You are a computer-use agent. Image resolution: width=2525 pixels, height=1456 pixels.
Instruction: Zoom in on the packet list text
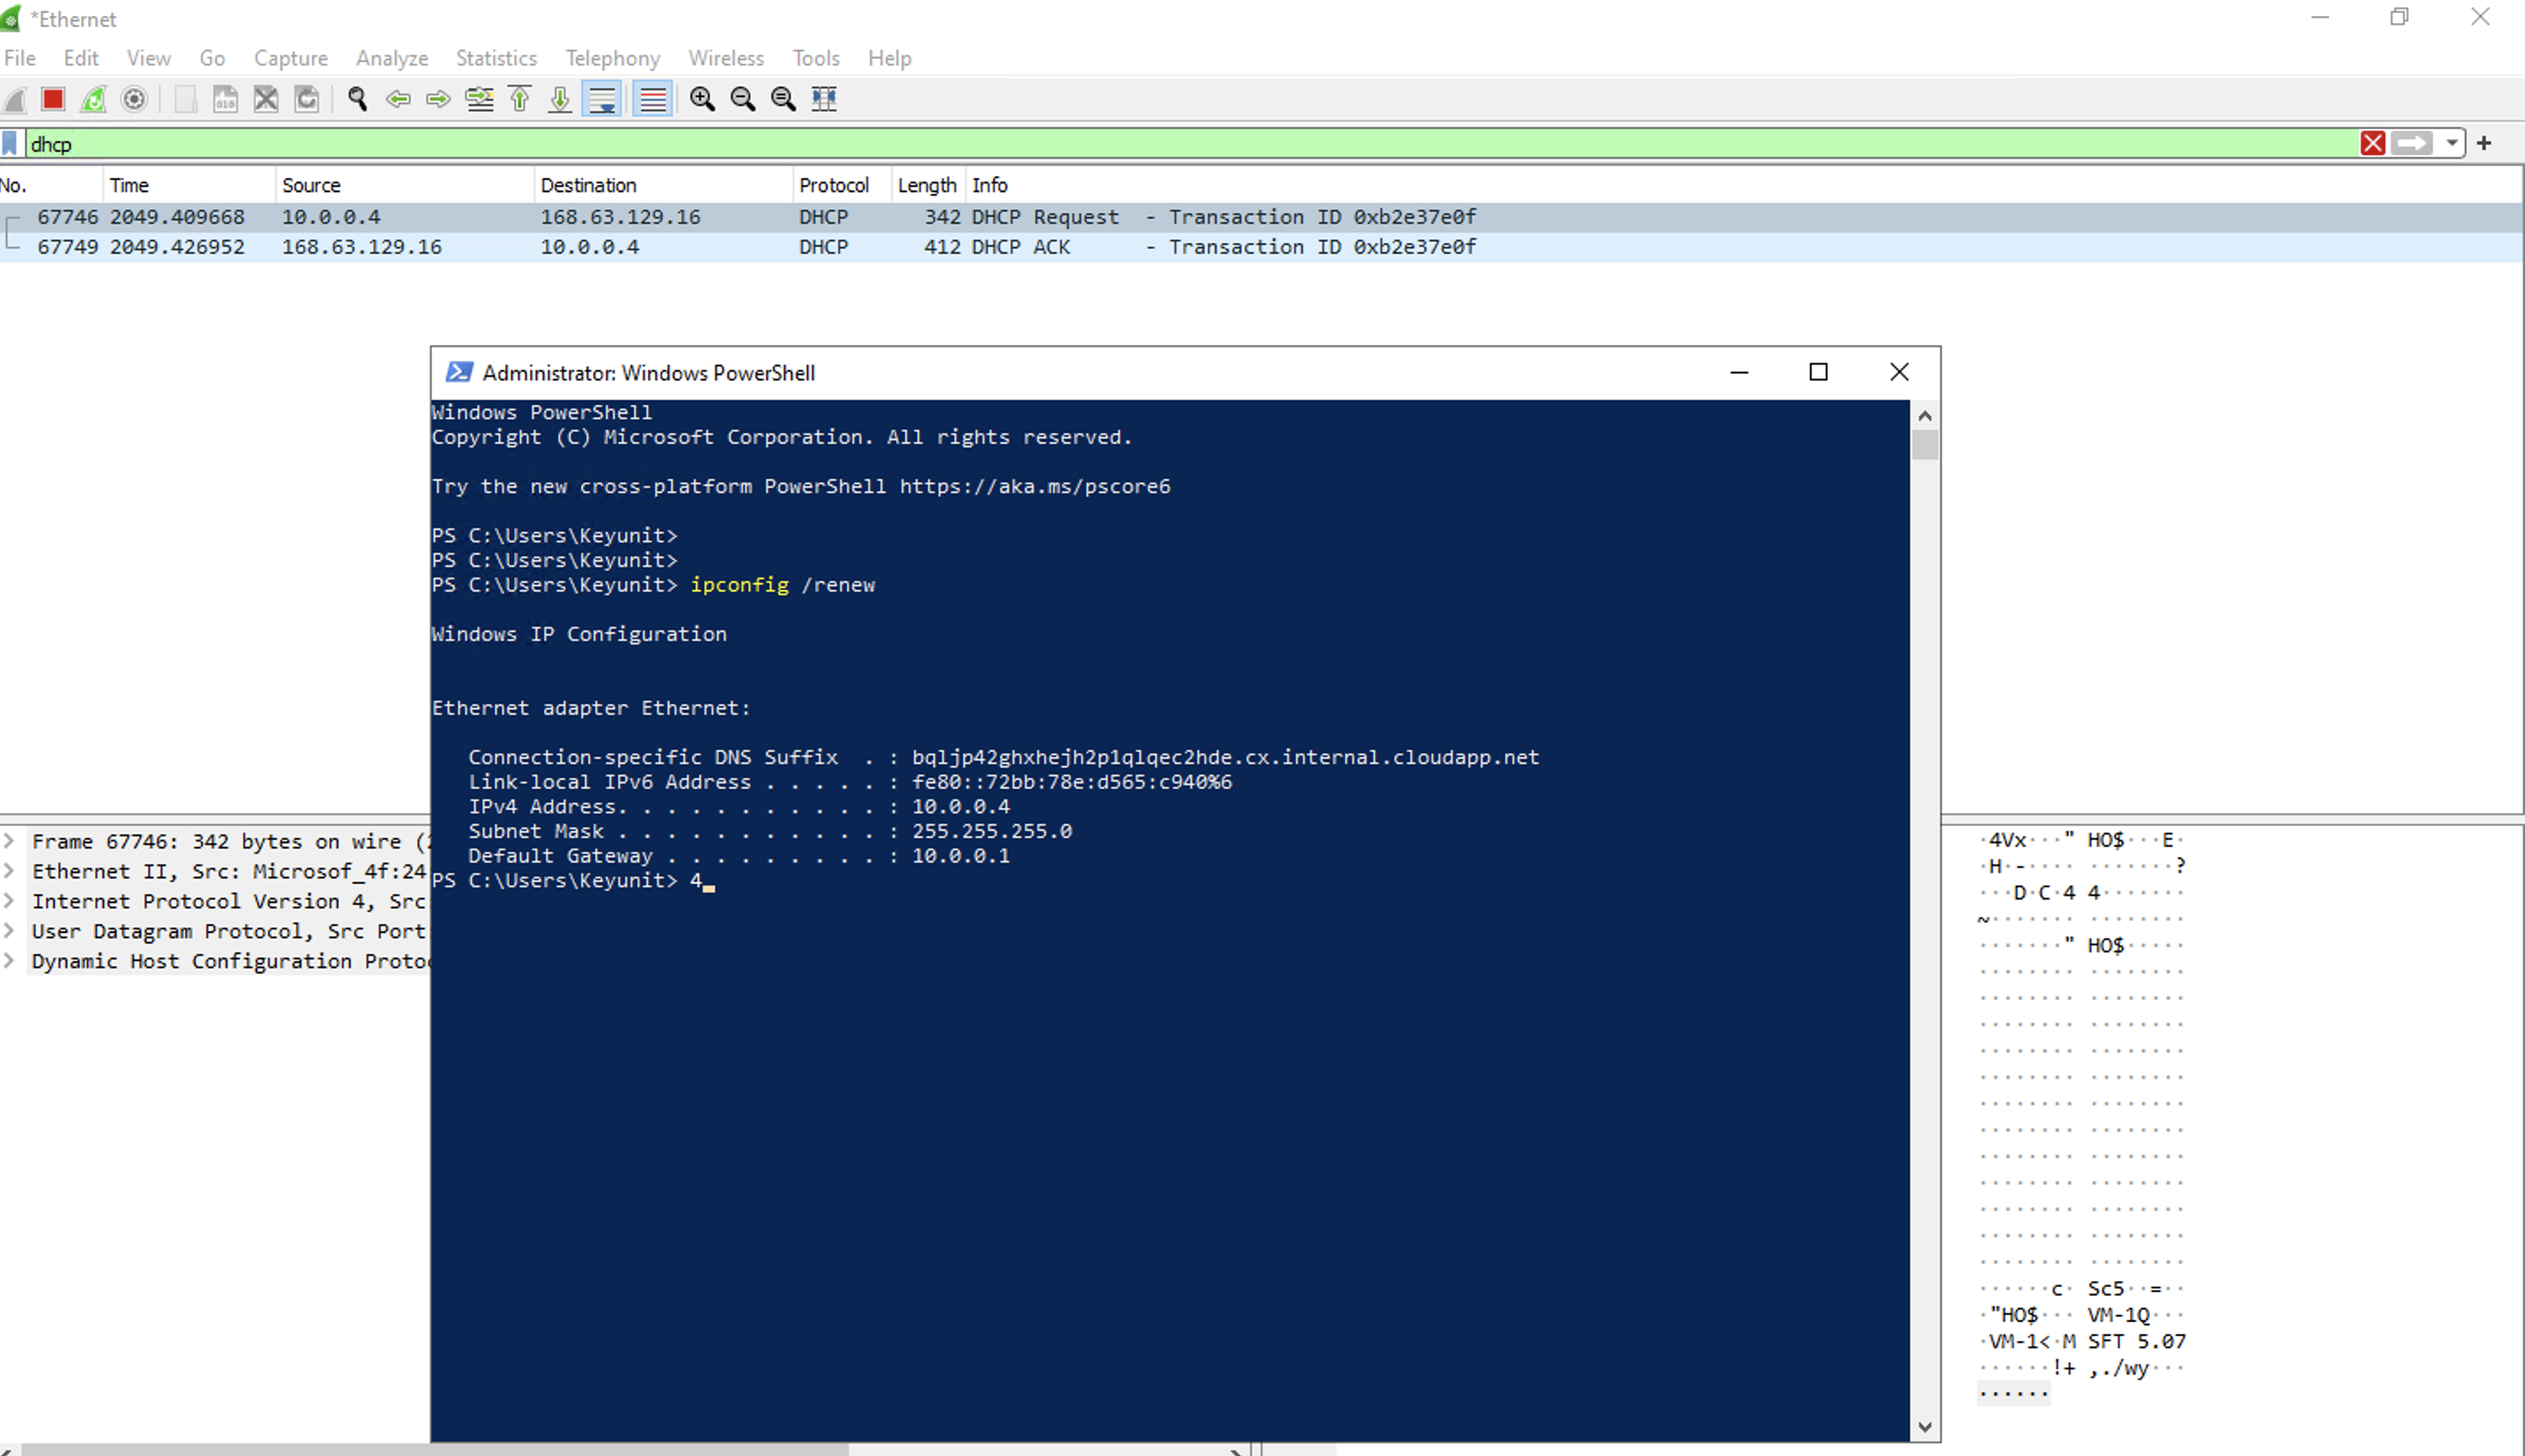pos(702,99)
